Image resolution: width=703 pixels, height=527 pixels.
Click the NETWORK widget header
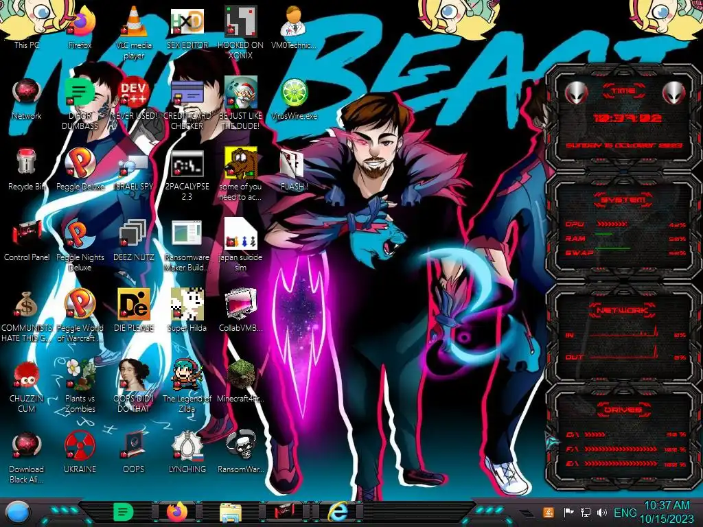click(x=623, y=309)
